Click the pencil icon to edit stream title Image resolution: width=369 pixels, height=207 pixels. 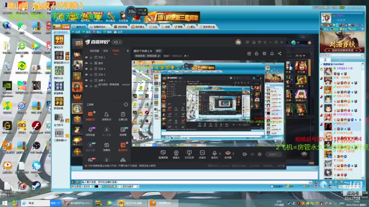[x=159, y=56]
